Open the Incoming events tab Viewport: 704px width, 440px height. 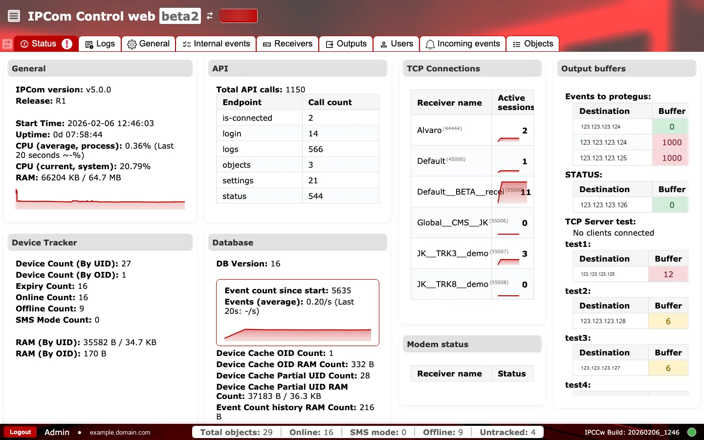(462, 44)
